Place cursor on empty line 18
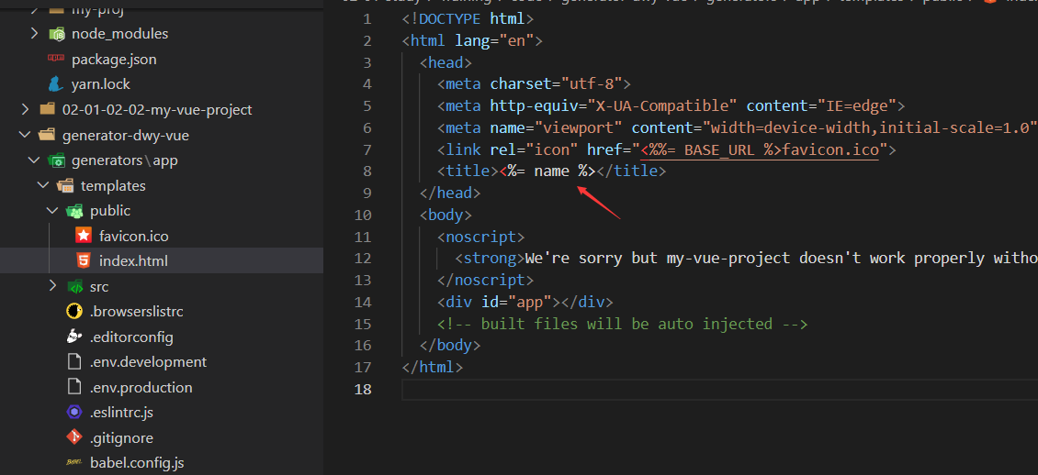This screenshot has width=1038, height=475. click(x=643, y=390)
